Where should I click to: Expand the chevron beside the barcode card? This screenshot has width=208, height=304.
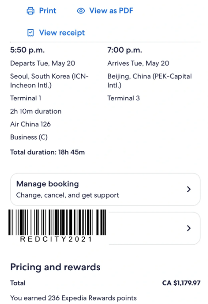pos(189,228)
